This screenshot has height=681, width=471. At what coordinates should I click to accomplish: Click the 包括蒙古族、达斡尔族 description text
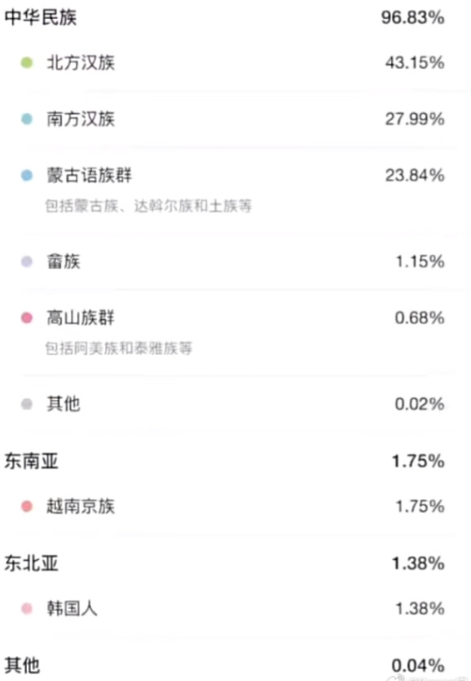pos(148,206)
